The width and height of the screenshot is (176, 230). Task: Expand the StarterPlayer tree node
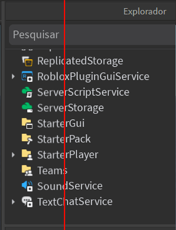click(13, 155)
